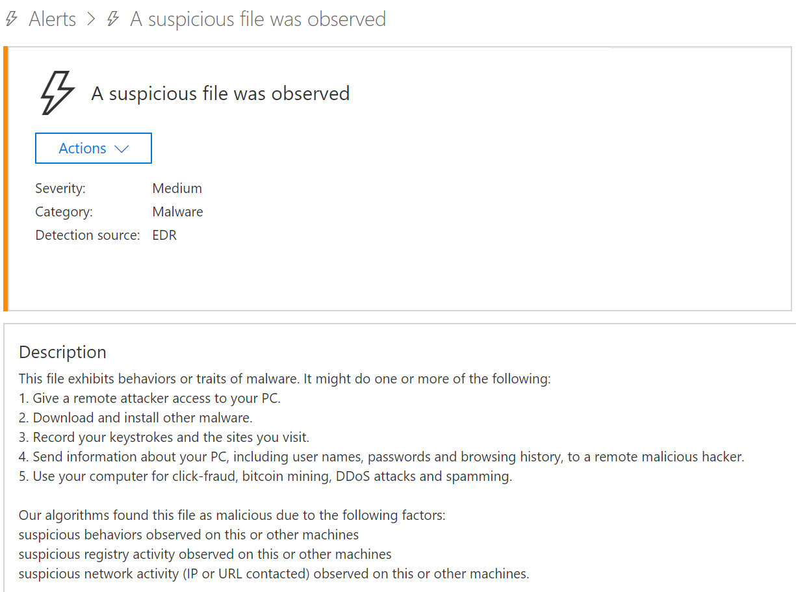Click the Severity field label
This screenshot has height=592, width=796.
coord(60,188)
